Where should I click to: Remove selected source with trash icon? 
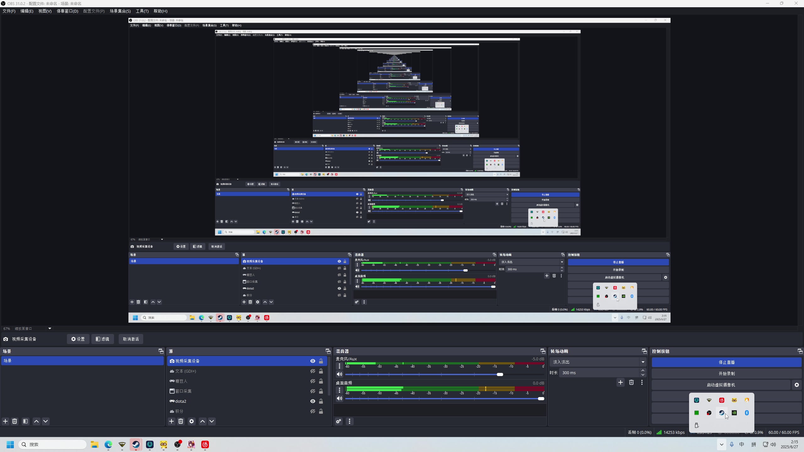click(181, 421)
